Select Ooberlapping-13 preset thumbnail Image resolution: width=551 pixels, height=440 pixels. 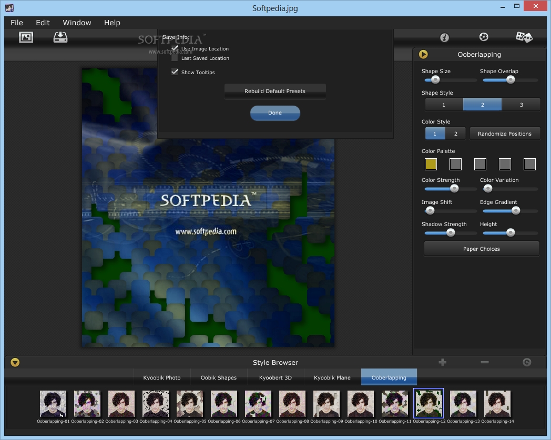pos(463,403)
